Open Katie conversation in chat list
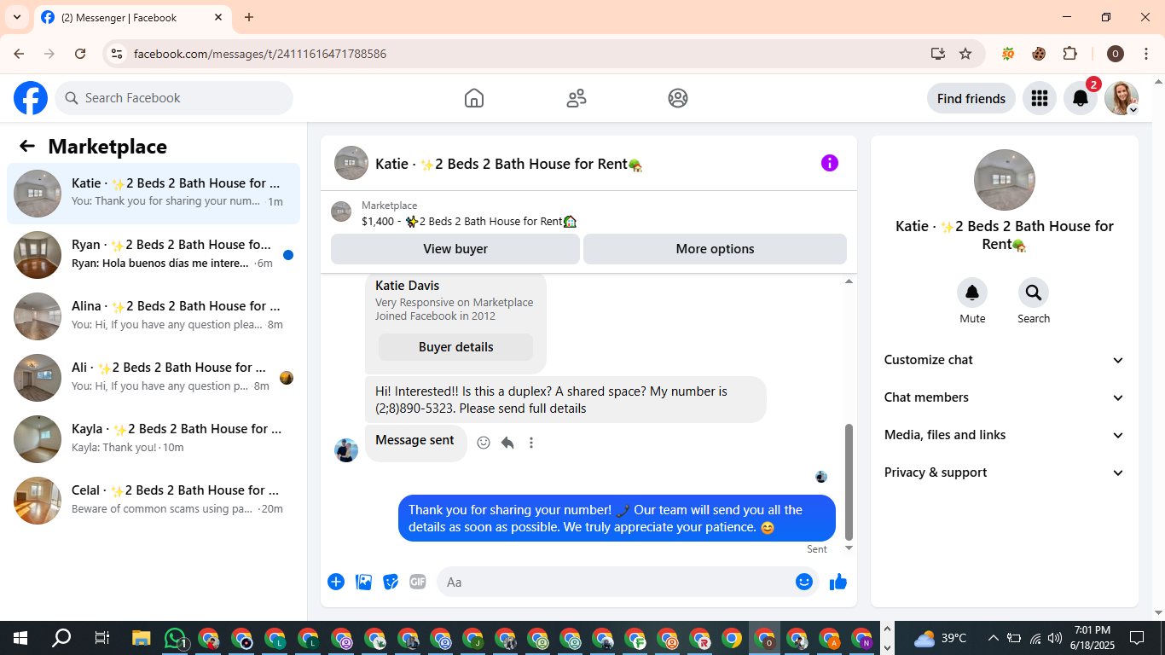This screenshot has width=1165, height=655. pos(154,194)
